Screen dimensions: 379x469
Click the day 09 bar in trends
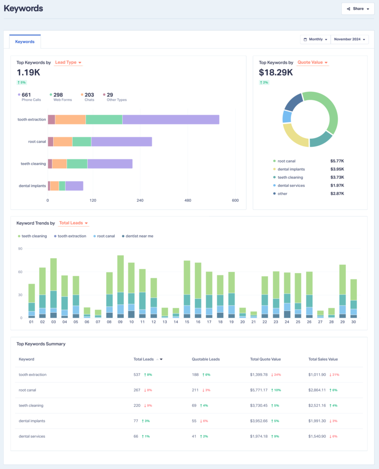click(120, 287)
